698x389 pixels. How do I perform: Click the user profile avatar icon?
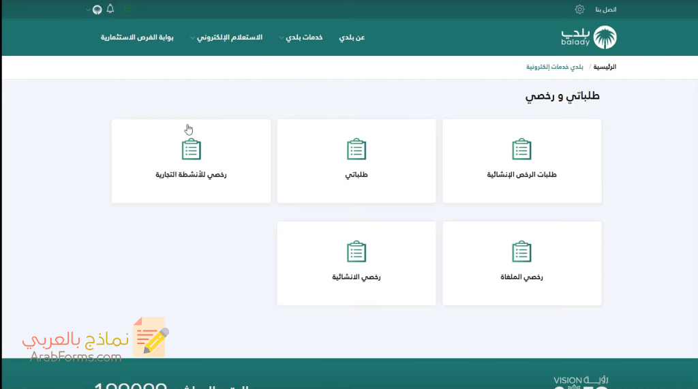click(x=97, y=10)
